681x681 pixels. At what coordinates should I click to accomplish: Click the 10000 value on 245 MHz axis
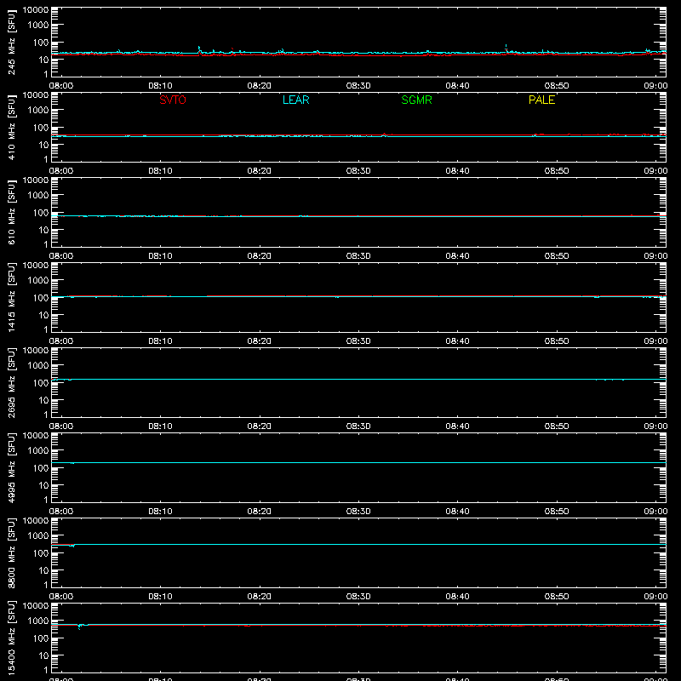pyautogui.click(x=36, y=10)
